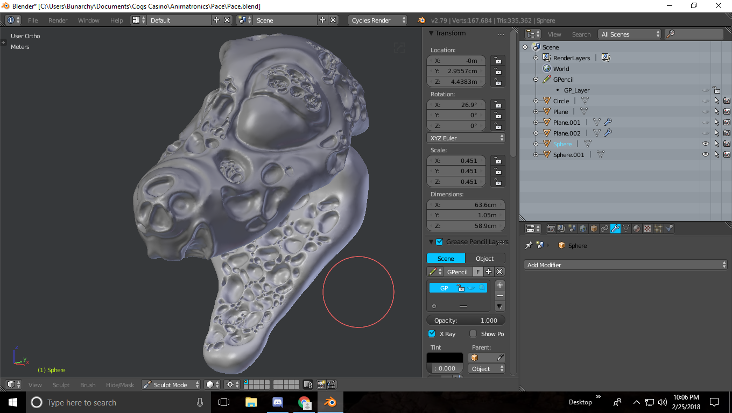Click the wrench modifier icon beside Plane.001
Screen dimensions: 732x413
point(608,123)
